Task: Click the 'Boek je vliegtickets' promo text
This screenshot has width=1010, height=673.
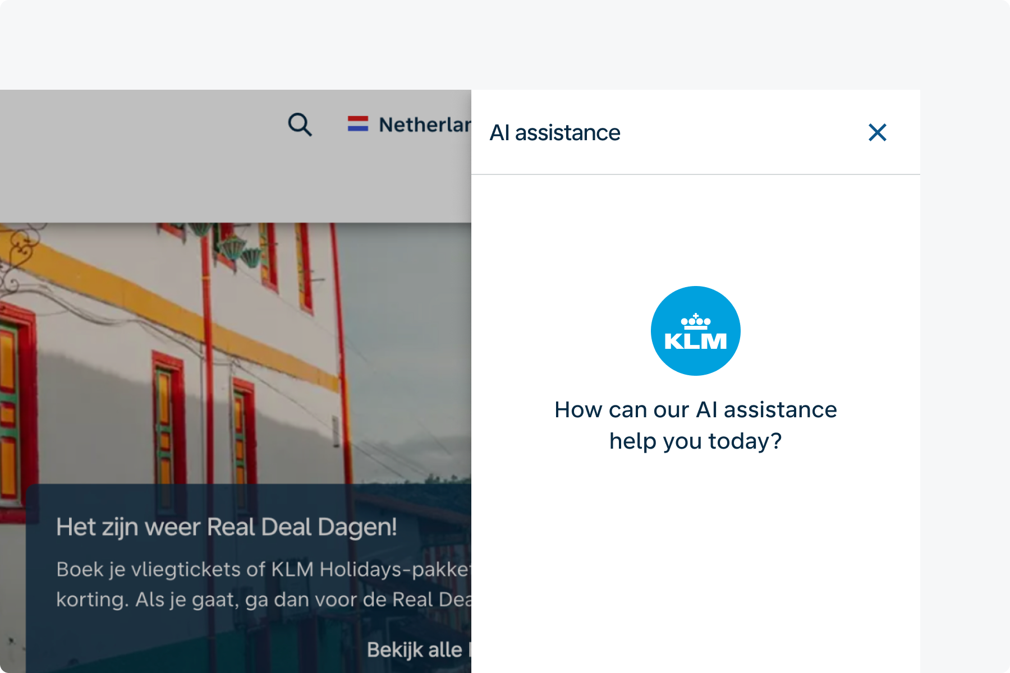Action: [x=264, y=569]
